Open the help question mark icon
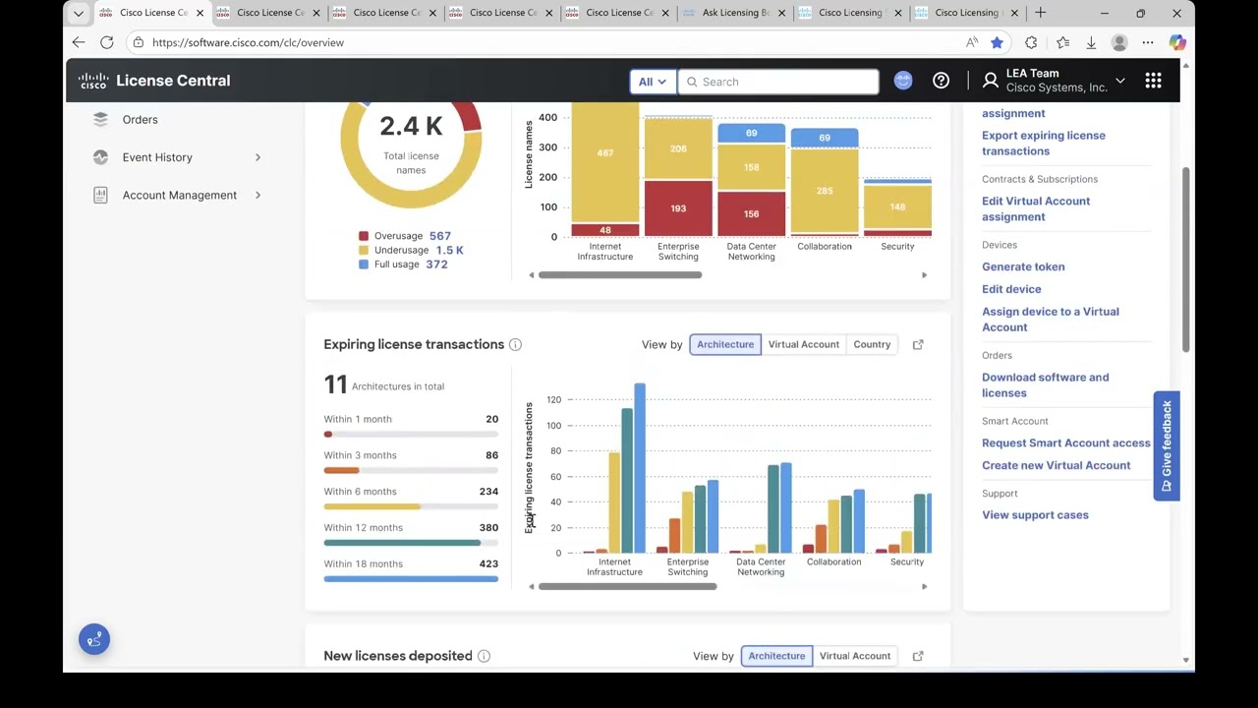This screenshot has height=708, width=1258. [941, 82]
